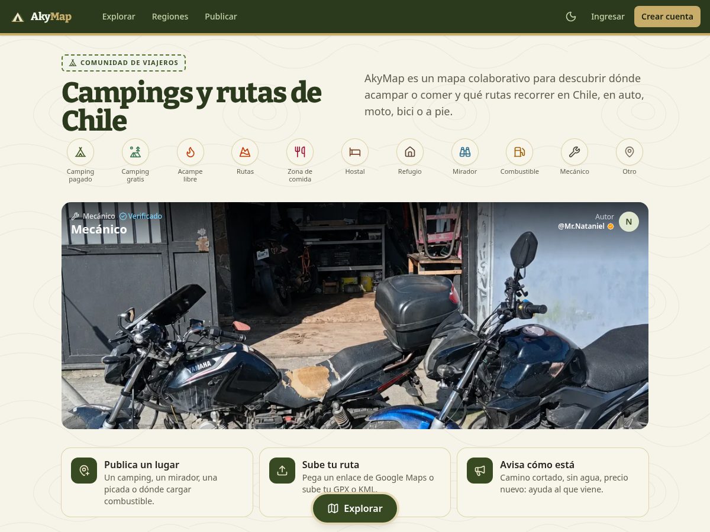Click the Crear cuenta button
This screenshot has width=710, height=532.
point(667,17)
